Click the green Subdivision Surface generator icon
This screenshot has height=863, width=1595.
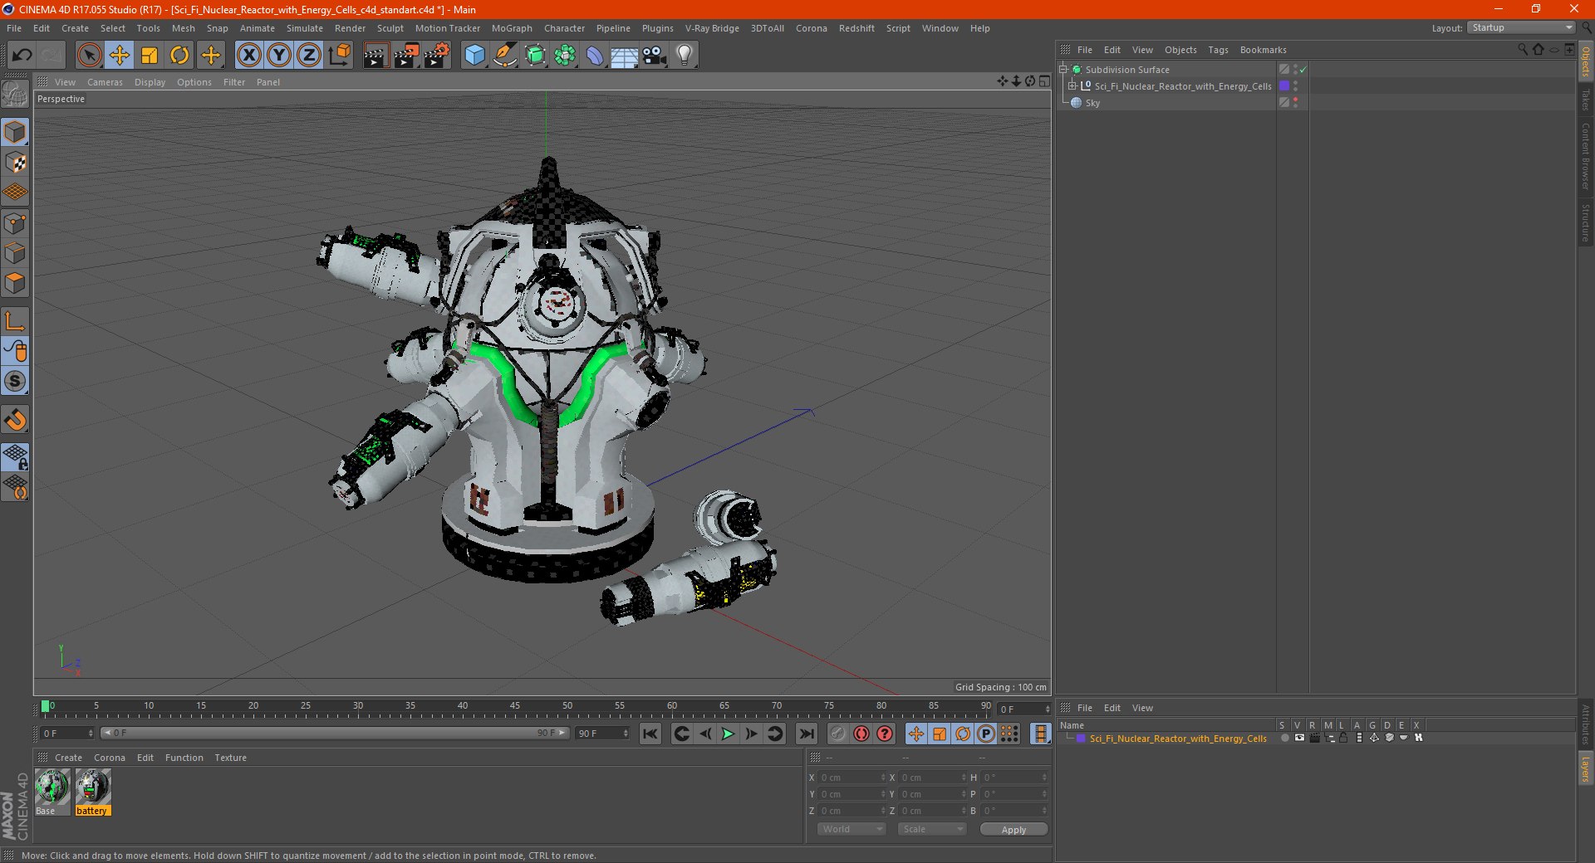(x=535, y=56)
